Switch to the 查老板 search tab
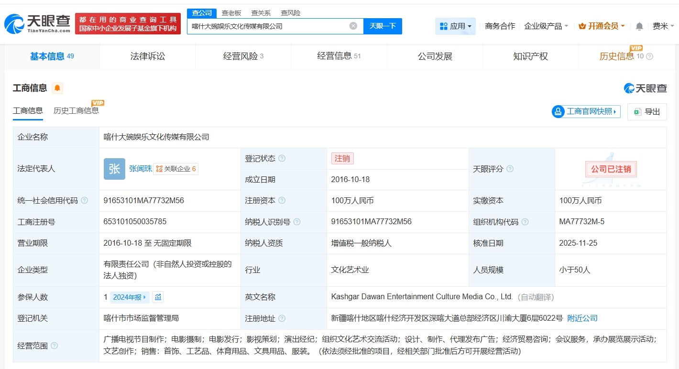This screenshot has width=679, height=369. point(231,12)
